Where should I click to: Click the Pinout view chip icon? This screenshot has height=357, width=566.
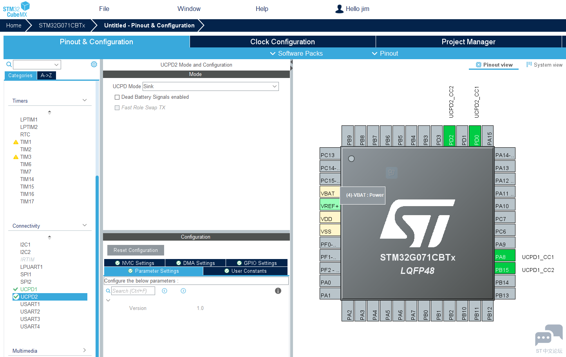pos(479,65)
